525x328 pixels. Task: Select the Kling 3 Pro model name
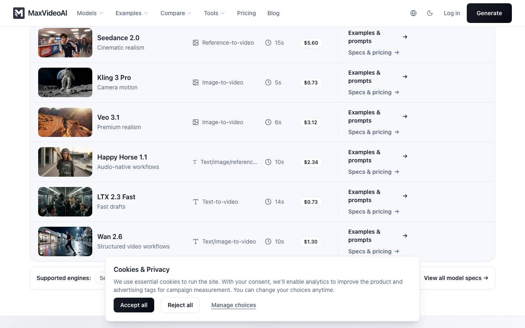tap(114, 77)
